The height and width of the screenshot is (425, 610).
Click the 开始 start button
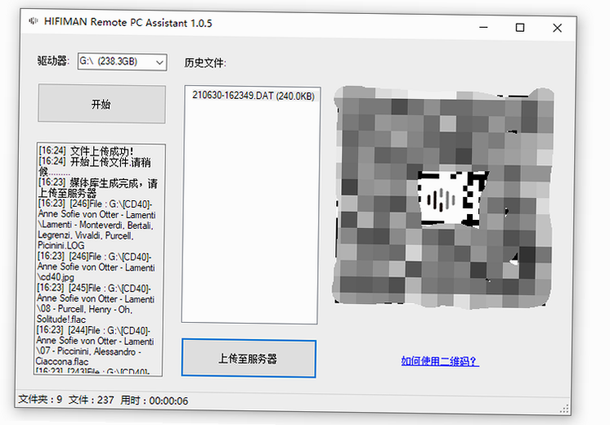click(x=101, y=104)
